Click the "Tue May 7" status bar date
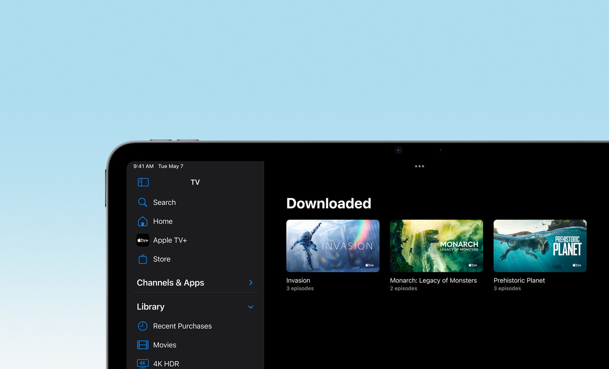The image size is (609, 369). [x=171, y=166]
